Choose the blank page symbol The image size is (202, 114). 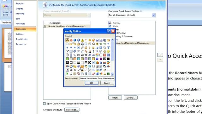pyautogui.click(x=67, y=44)
